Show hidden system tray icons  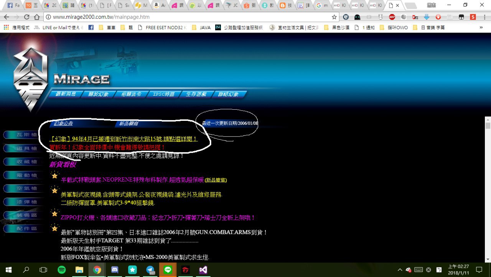(400, 270)
